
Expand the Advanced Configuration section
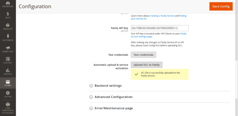click(x=111, y=97)
